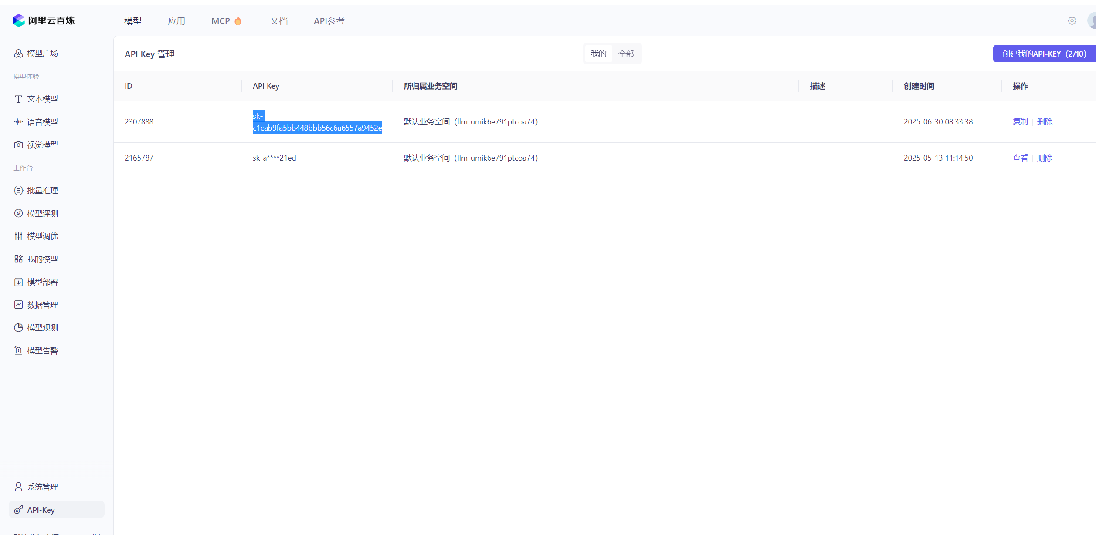
Task: Select 模型调优 in the sidebar
Action: coord(42,236)
